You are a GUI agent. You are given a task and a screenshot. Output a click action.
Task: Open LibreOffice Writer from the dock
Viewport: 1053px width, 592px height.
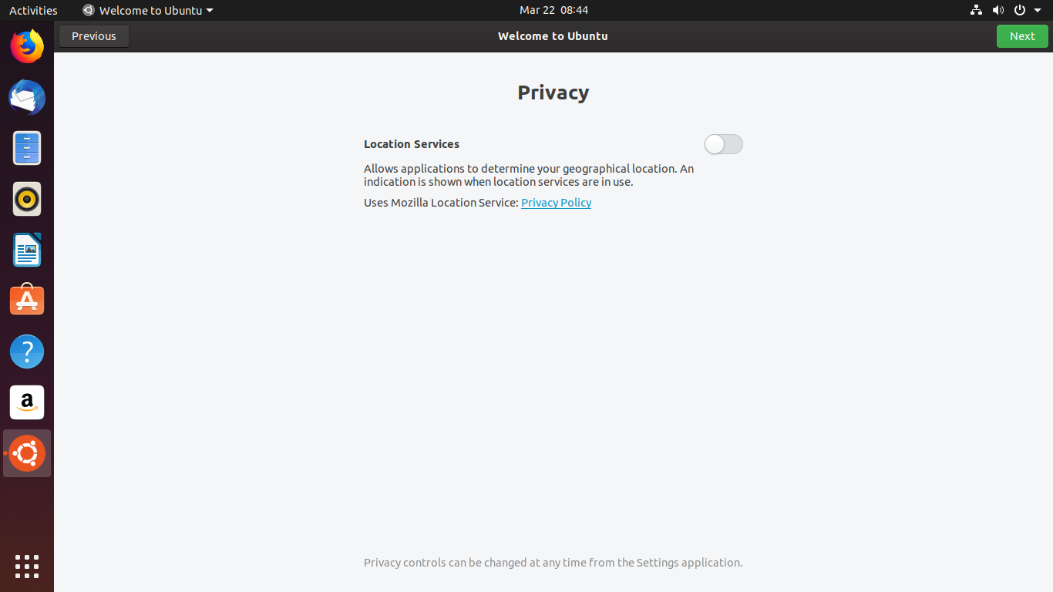click(27, 250)
